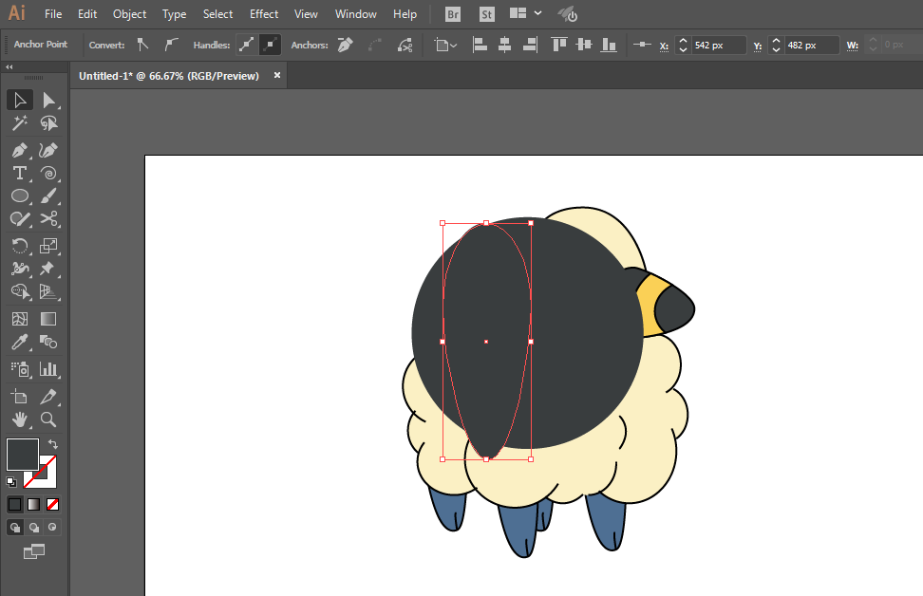This screenshot has width=923, height=596.
Task: Convert selected anchor to corner
Action: pos(142,45)
